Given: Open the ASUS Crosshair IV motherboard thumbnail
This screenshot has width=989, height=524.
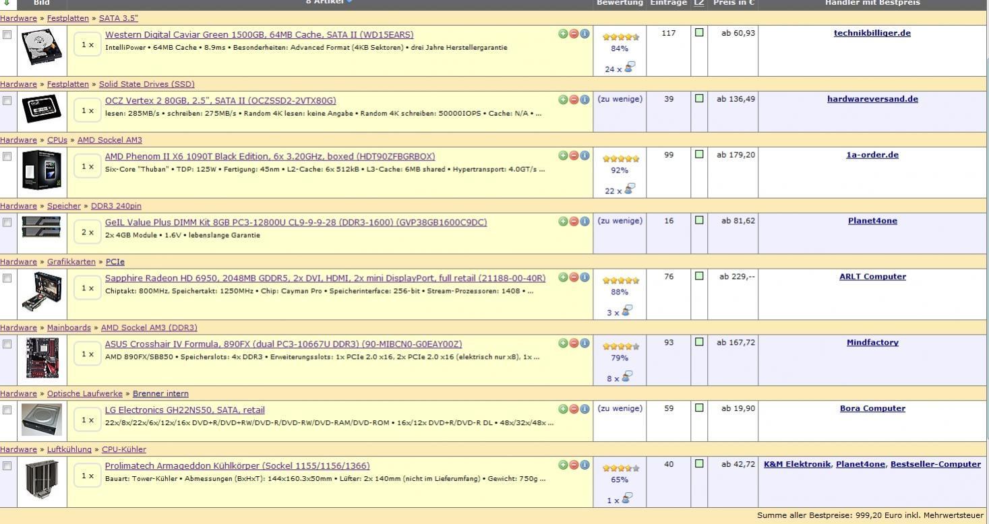Looking at the screenshot, I should pyautogui.click(x=42, y=358).
